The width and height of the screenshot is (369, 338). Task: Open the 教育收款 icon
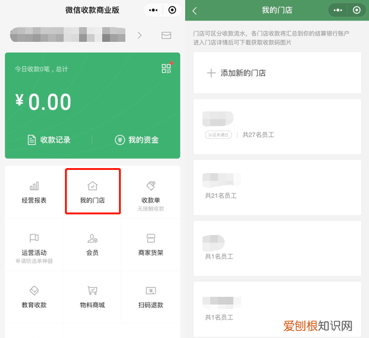pyautogui.click(x=34, y=290)
